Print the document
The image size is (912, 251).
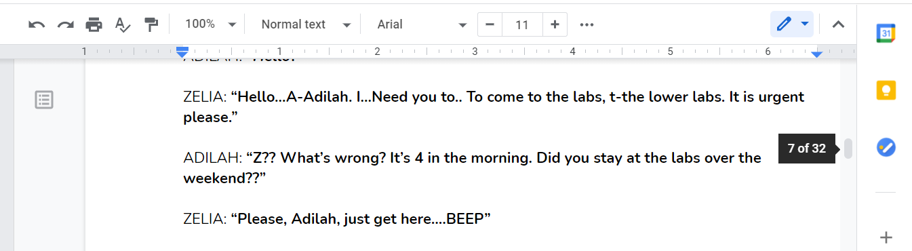94,24
